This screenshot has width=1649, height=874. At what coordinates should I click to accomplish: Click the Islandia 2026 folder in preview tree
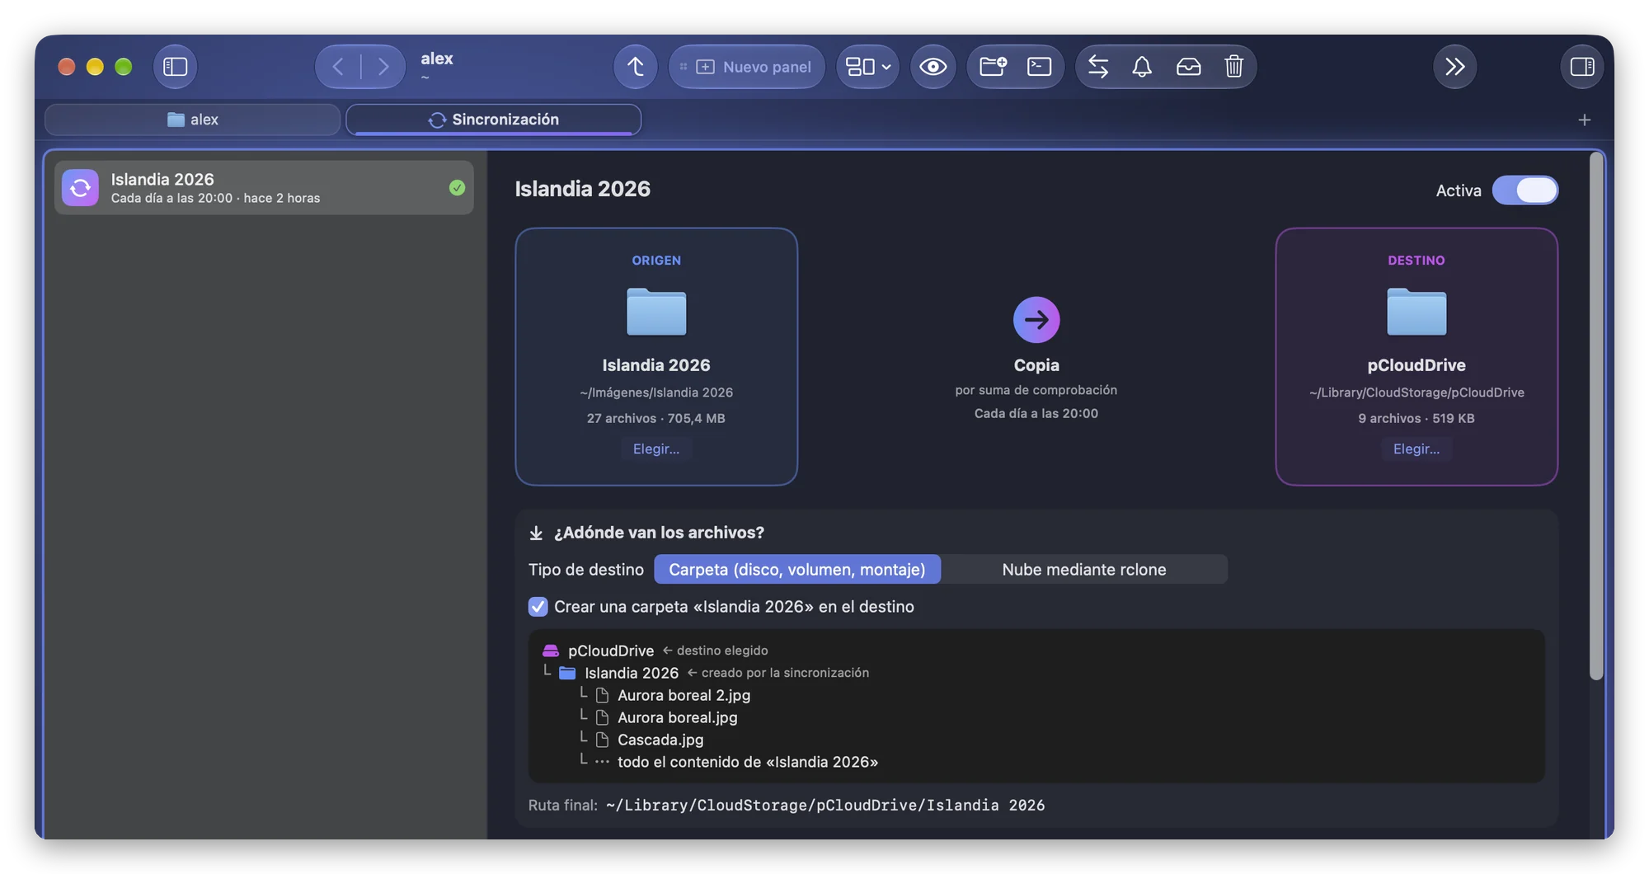(631, 674)
